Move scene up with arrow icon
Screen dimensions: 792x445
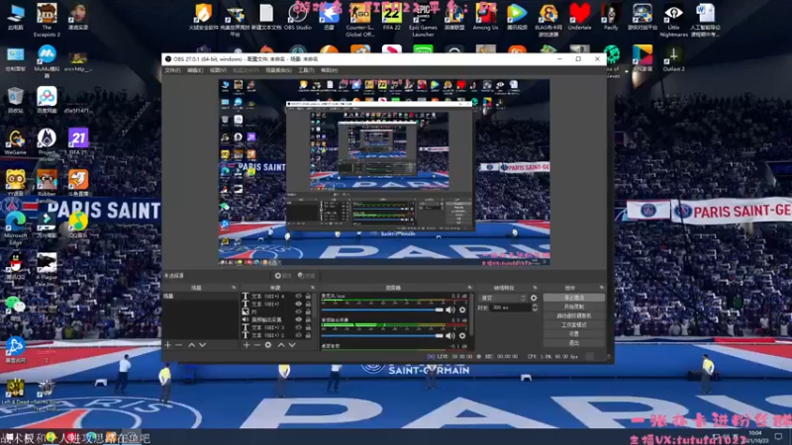point(191,345)
